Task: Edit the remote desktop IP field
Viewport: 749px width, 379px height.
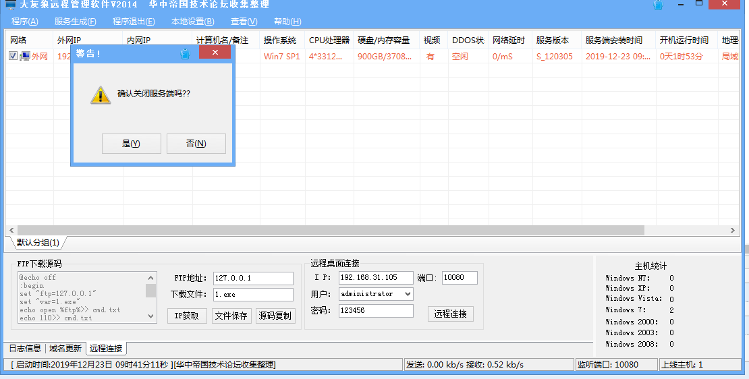Action: [x=376, y=278]
